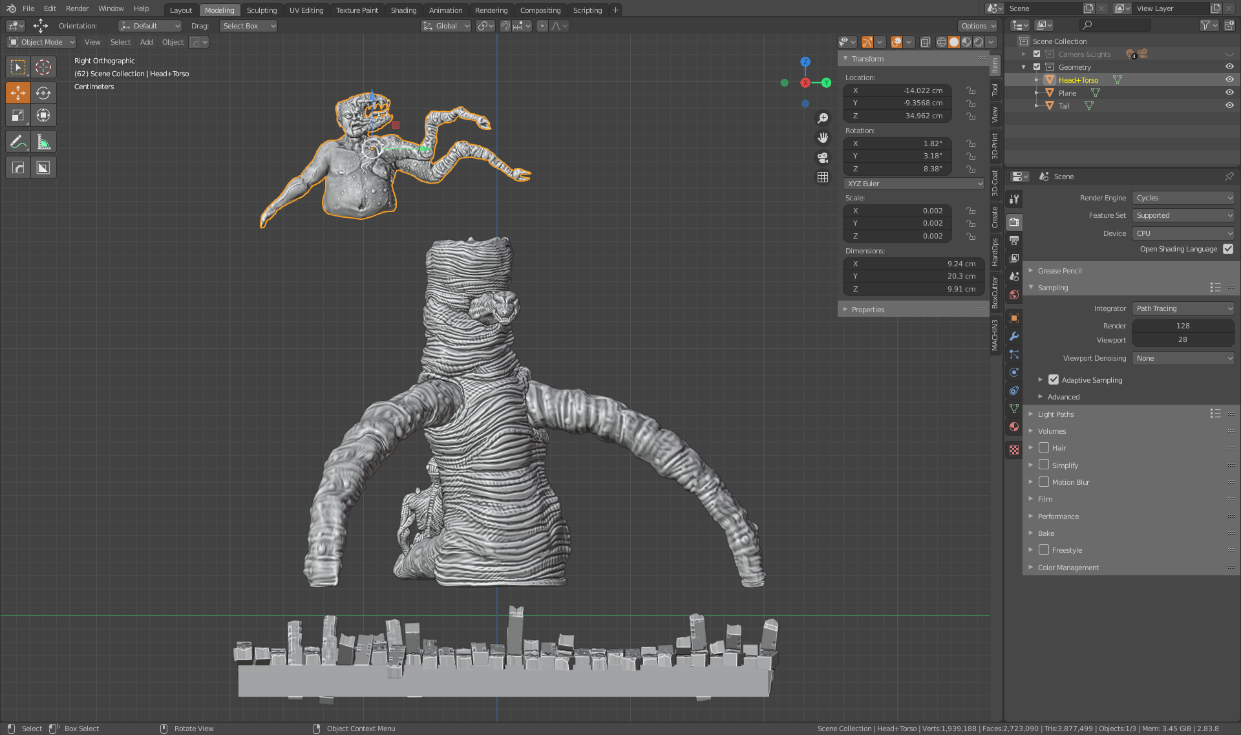Open the XYZ Euler rotation mode dropdown
1241x735 pixels.
click(913, 184)
